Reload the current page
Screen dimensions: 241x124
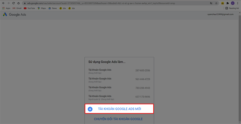click(14, 3)
